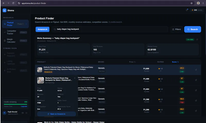Select Amazon.in marketplace button
The image size is (206, 123).
tap(42, 29)
